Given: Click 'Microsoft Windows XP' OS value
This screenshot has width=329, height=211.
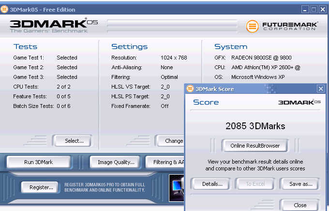Looking at the screenshot, I should tap(258, 77).
